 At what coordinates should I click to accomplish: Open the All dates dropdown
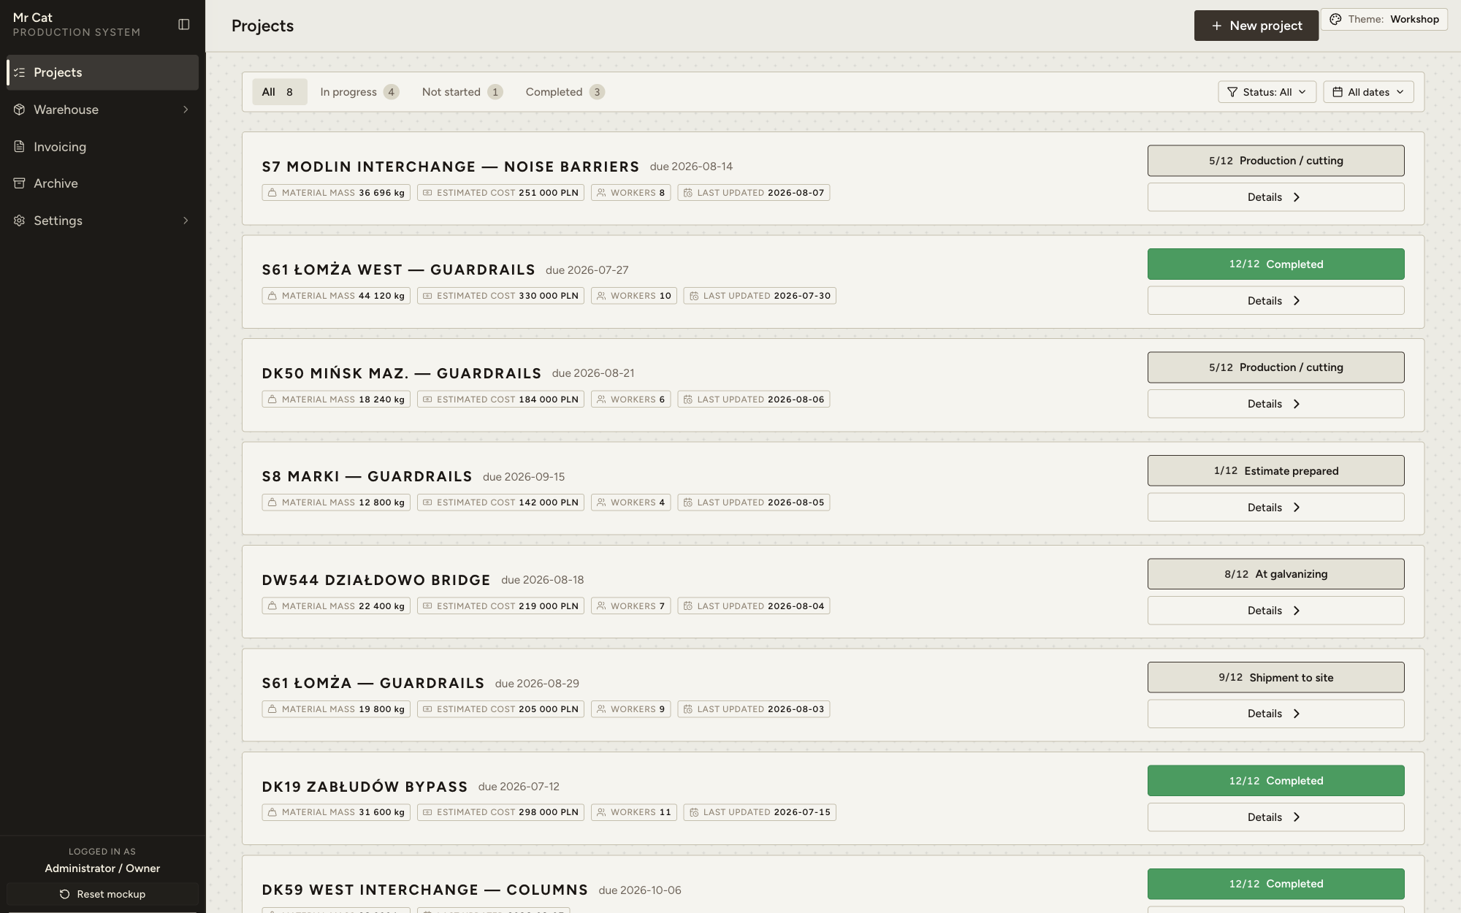1368,92
